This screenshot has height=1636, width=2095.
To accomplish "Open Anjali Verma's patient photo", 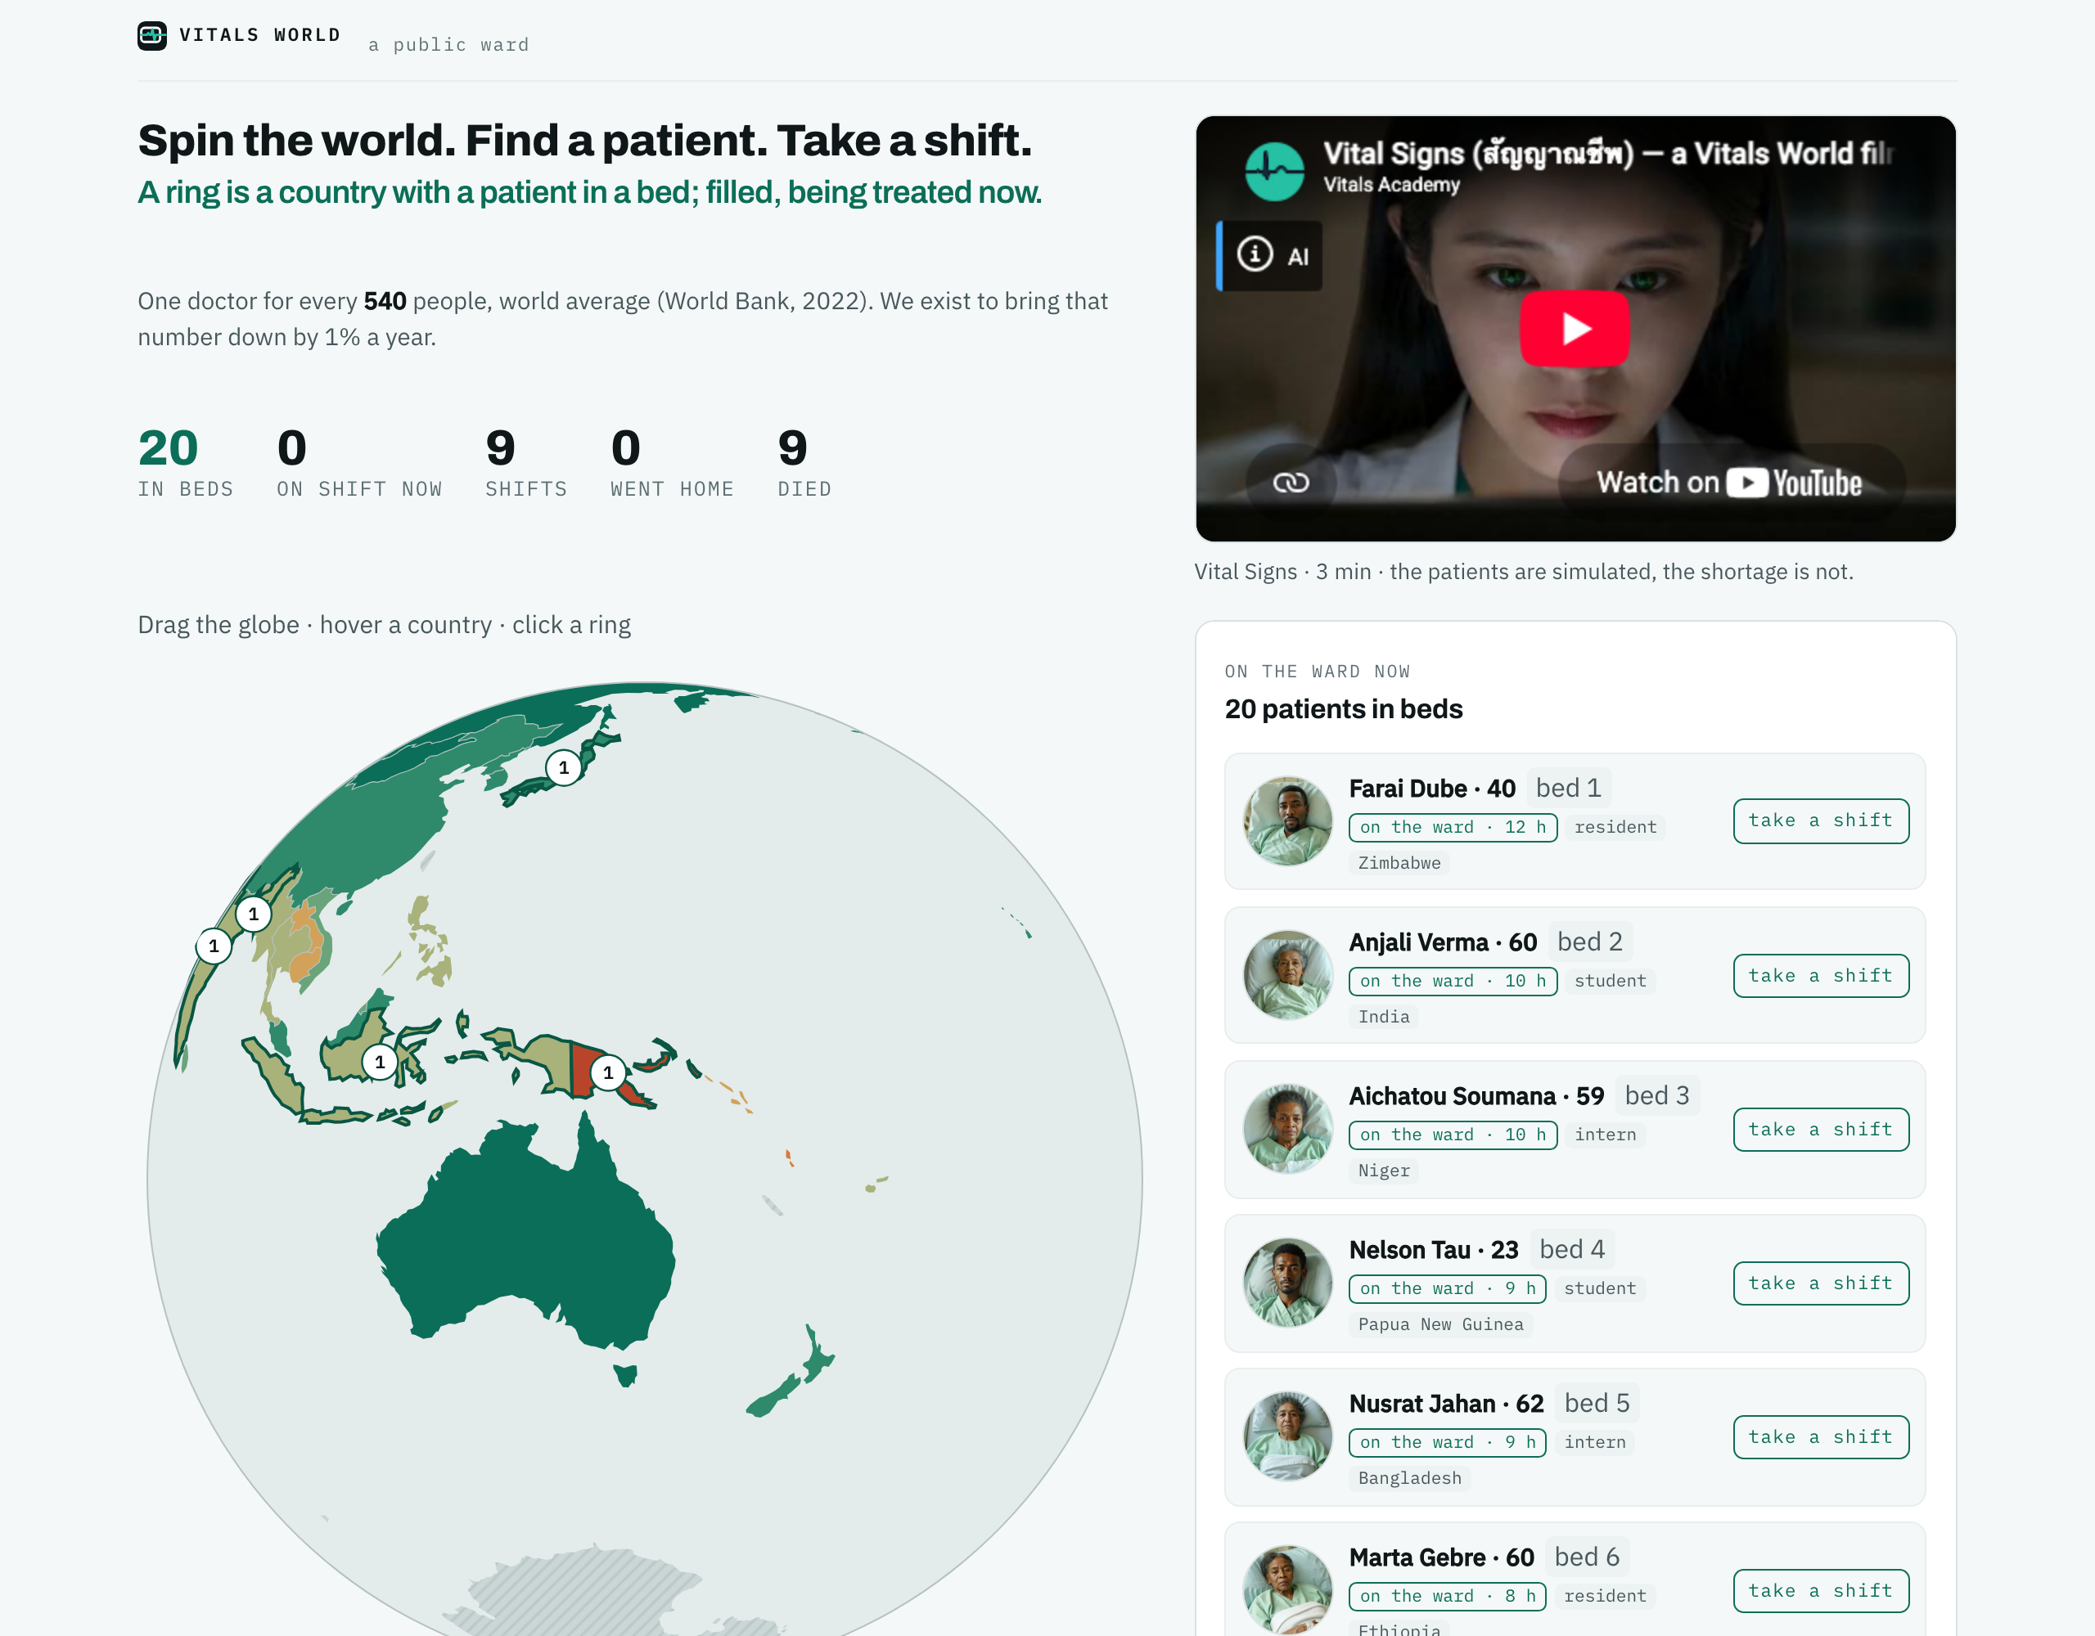I will tap(1287, 975).
